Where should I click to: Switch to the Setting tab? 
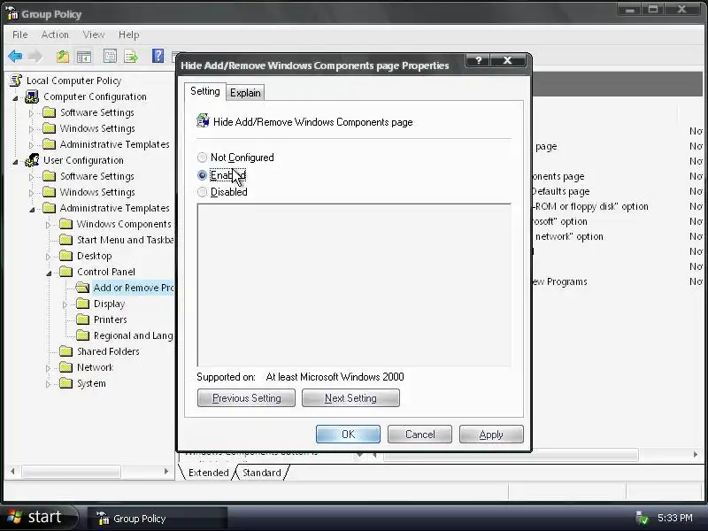(205, 91)
